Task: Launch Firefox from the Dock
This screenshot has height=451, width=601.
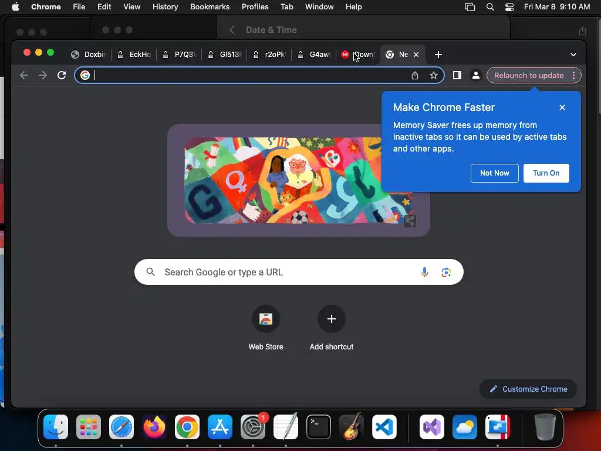Action: pyautogui.click(x=154, y=427)
